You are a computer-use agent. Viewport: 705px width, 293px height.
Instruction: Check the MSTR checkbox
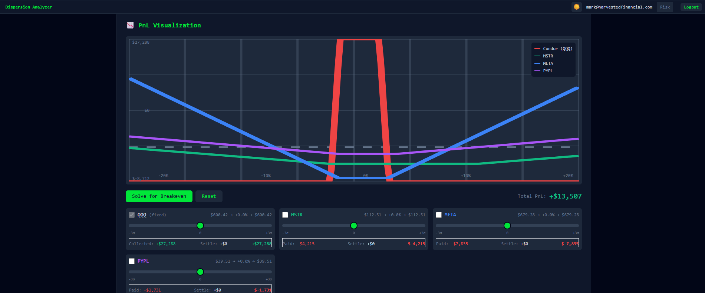[x=285, y=215]
